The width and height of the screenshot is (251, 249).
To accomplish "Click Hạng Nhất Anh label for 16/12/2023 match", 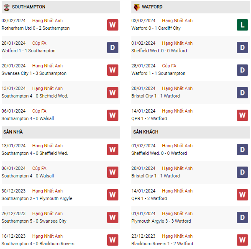I will [47, 236].
